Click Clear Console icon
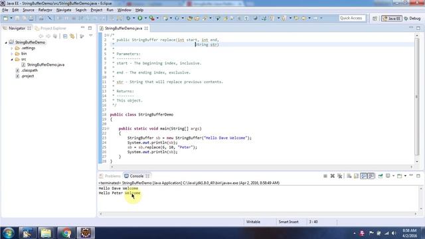425x239 pixels. click(349, 176)
